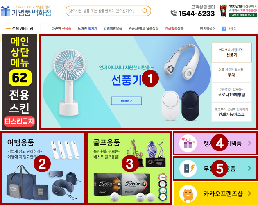Open the hamburger all-categories menu icon

(8, 29)
